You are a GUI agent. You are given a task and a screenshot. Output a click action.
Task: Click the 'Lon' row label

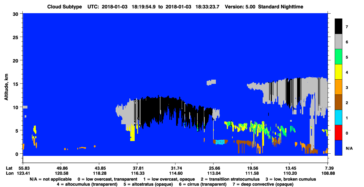9,173
